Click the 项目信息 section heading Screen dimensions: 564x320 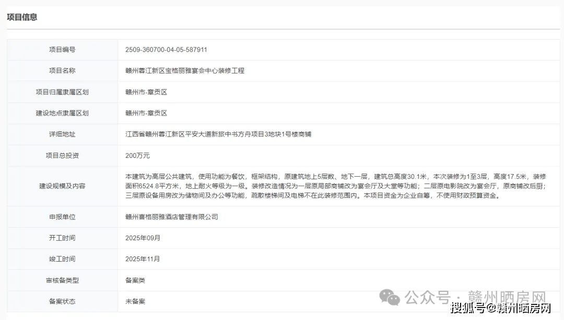22,17
